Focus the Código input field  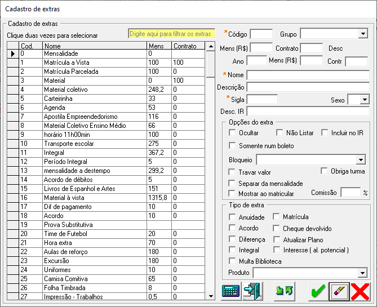[261, 34]
